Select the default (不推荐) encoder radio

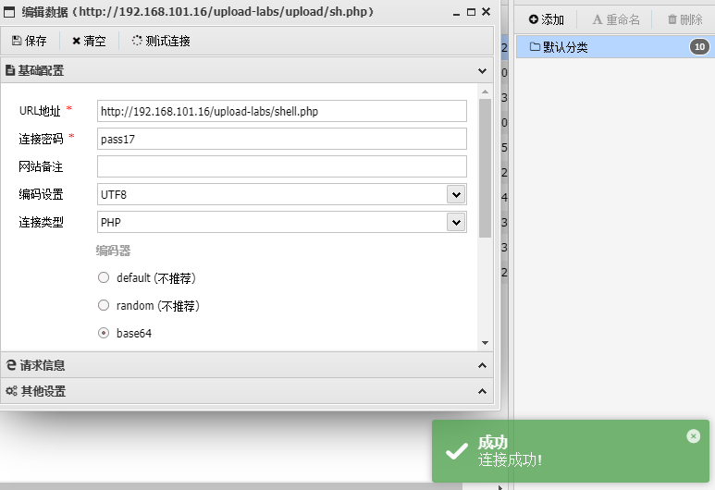coord(104,277)
